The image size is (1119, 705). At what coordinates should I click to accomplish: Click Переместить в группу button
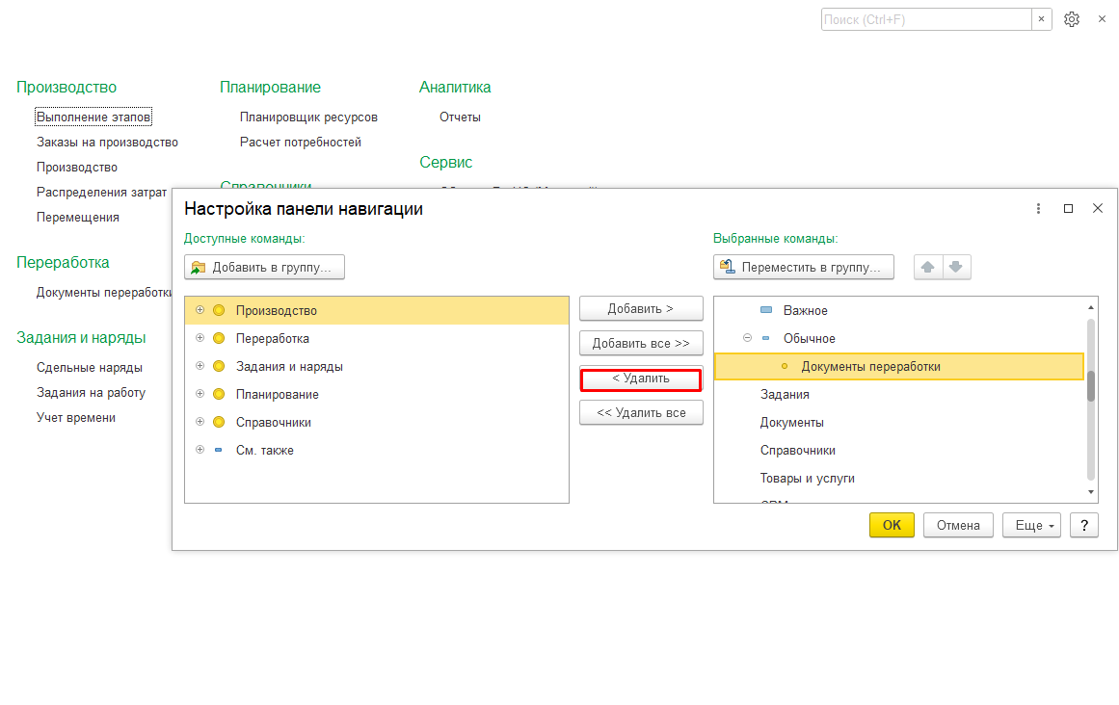[x=804, y=268]
